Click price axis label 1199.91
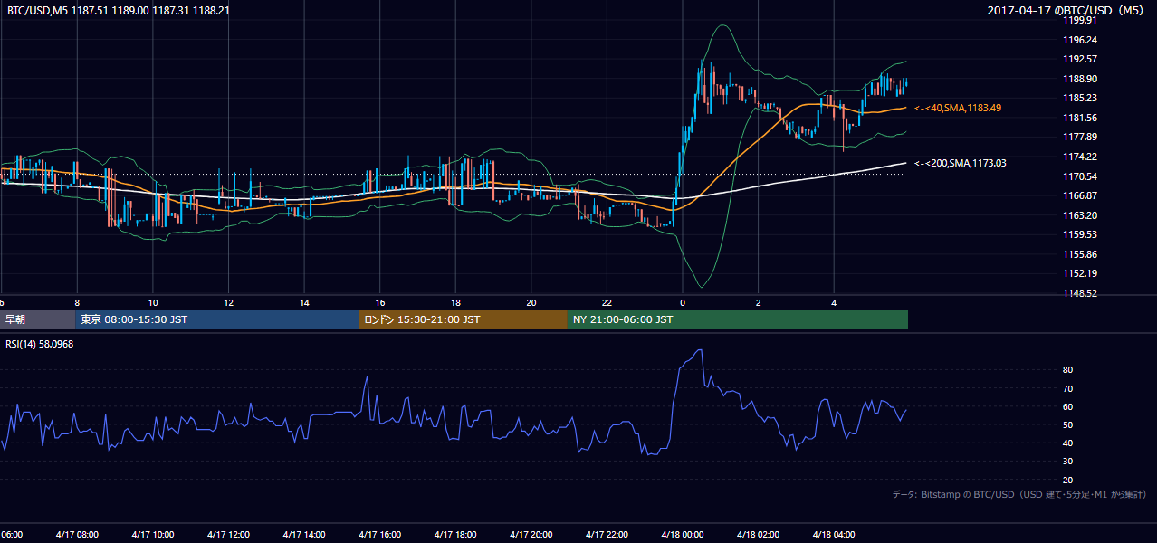Screen dimensions: 1157x543 pos(1080,20)
